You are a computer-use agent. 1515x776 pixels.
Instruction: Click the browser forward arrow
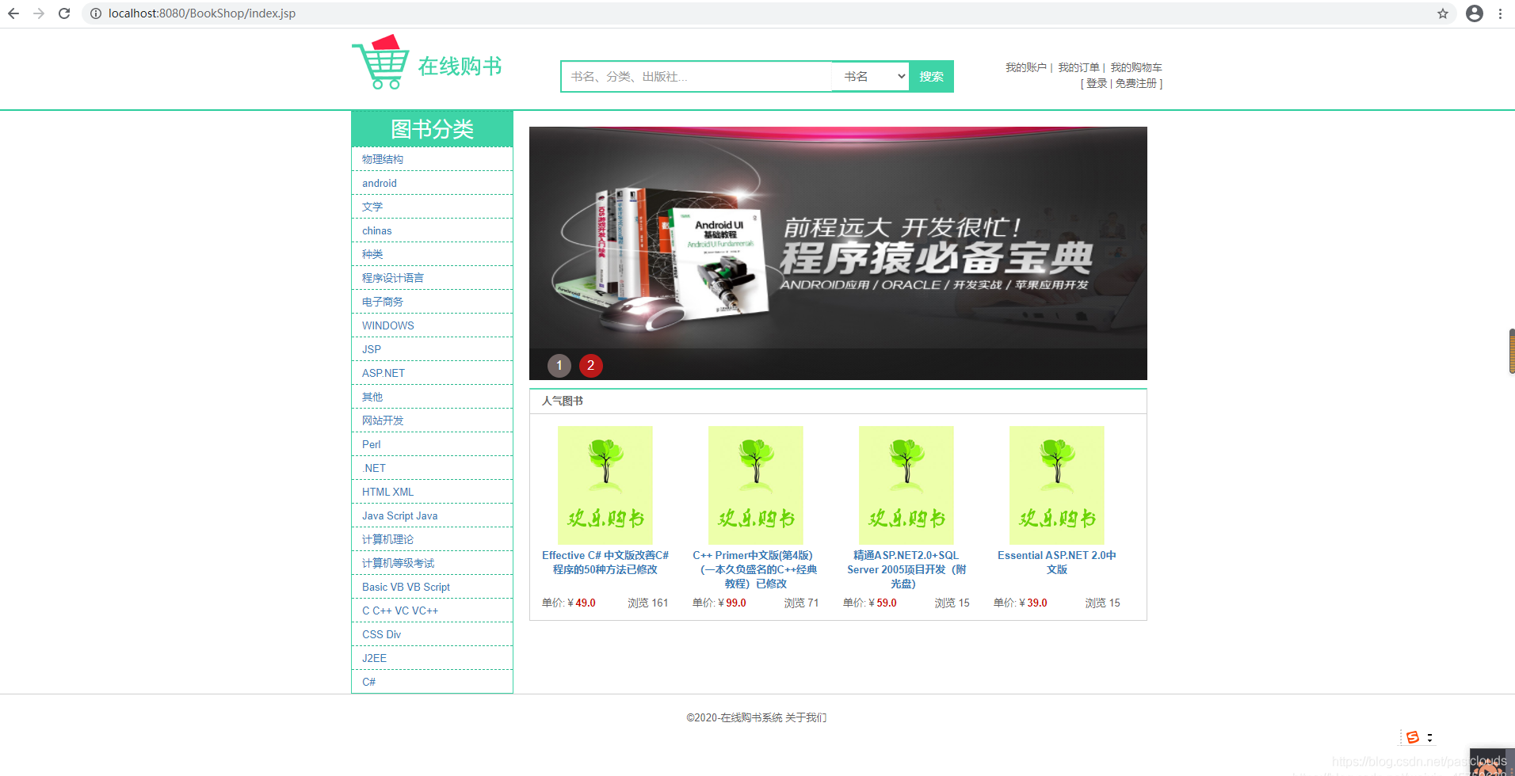tap(39, 13)
